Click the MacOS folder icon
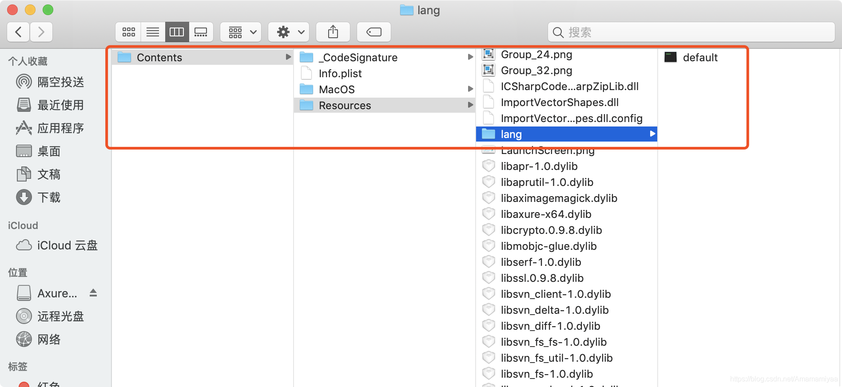 coord(306,89)
